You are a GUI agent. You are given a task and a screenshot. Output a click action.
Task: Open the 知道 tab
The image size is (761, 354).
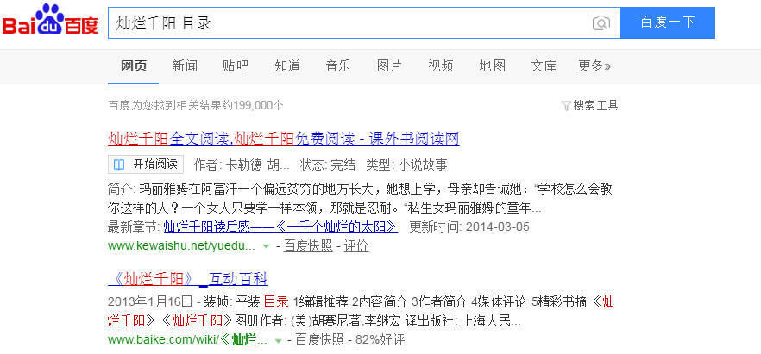pyautogui.click(x=286, y=65)
